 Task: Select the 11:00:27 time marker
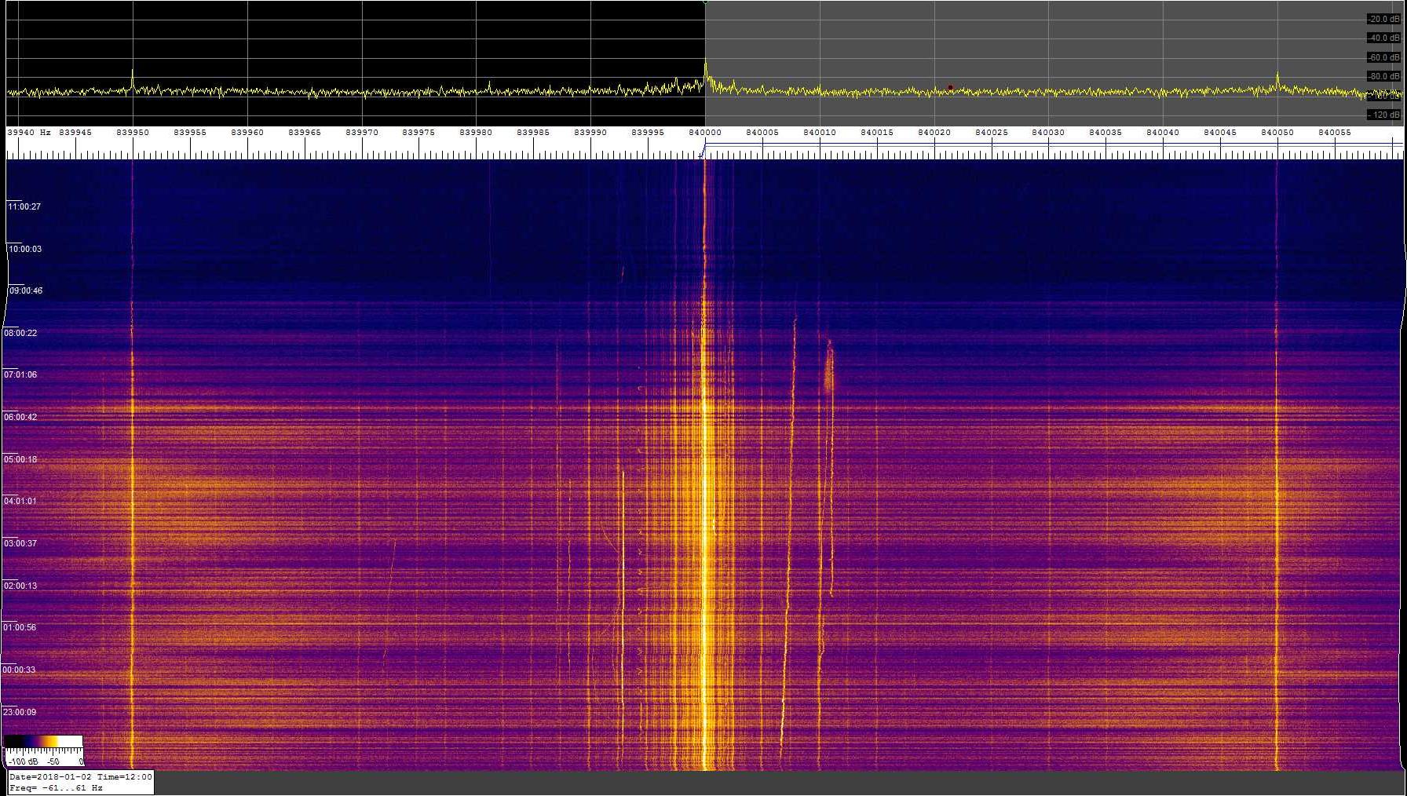24,206
